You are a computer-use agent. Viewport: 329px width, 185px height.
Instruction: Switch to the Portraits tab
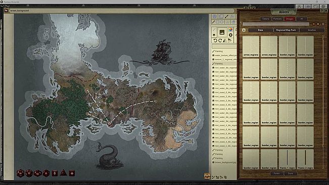pyautogui.click(x=277, y=19)
